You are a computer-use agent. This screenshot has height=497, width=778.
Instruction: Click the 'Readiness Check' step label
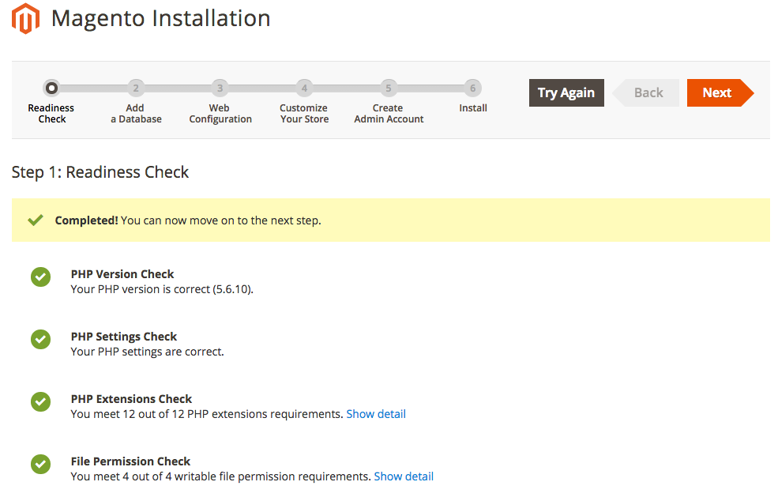[x=51, y=114]
